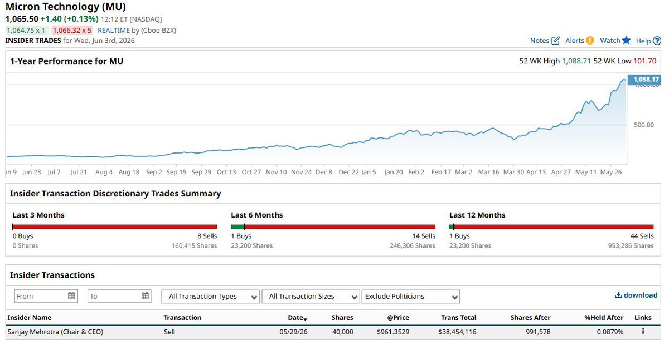Sort by Insider Name column header
This screenshot has height=340, width=669.
[x=29, y=318]
